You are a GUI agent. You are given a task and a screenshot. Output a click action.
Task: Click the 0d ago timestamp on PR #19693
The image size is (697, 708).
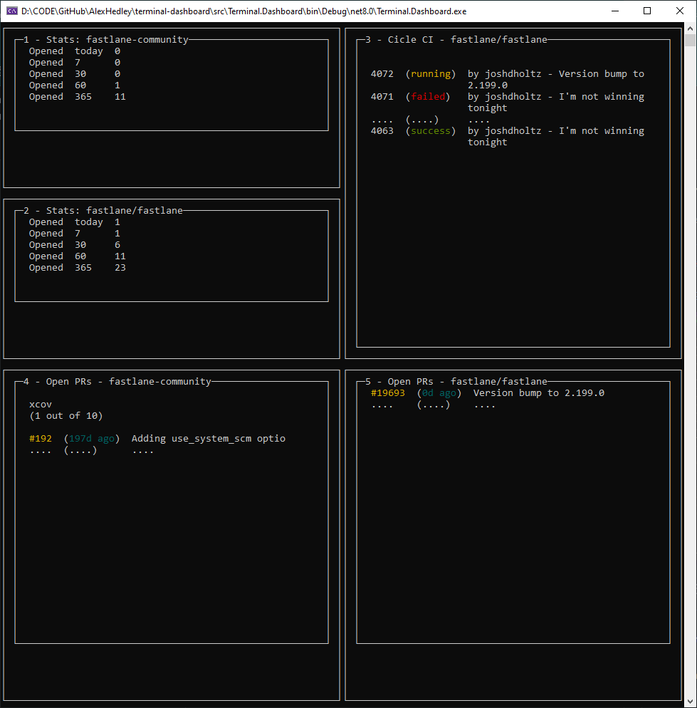coord(435,392)
